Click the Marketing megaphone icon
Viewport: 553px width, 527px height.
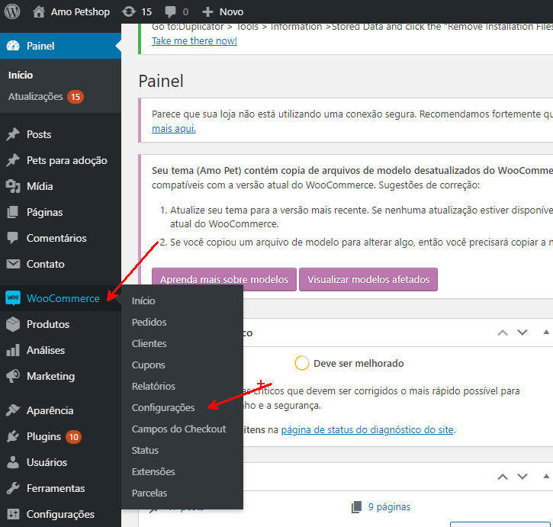click(13, 376)
